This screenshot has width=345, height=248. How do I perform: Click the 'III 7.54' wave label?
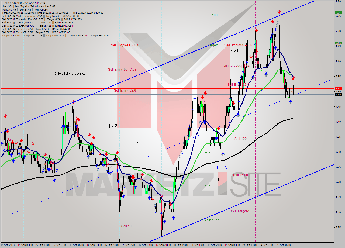pos(230,50)
